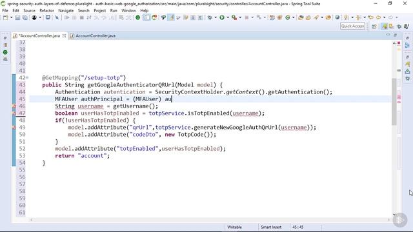Toggle the highlighted page icon beside Boot Dashboard
The image size is (413, 232).
[146, 17]
